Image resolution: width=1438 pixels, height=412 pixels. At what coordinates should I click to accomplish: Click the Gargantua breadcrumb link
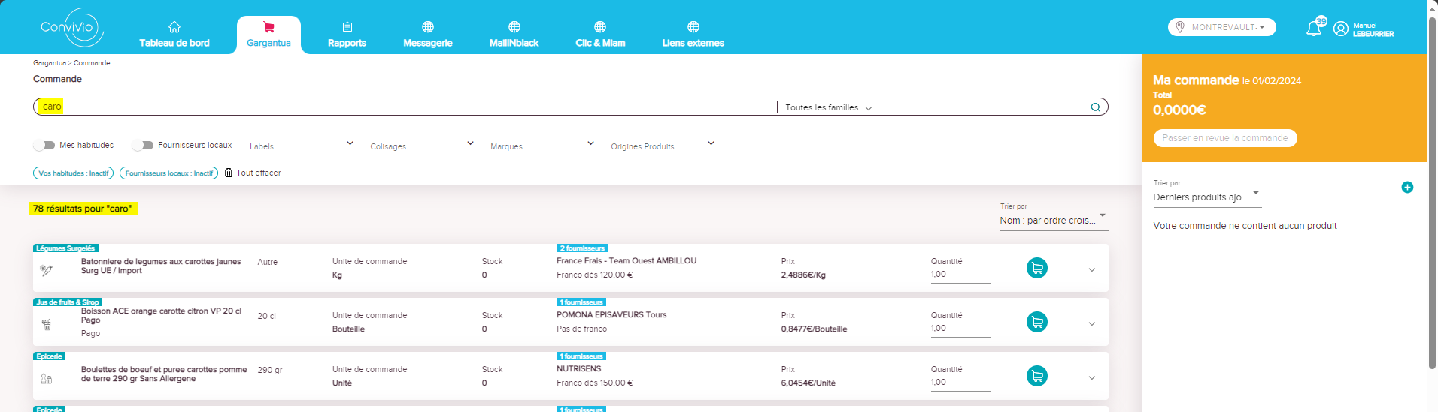50,63
